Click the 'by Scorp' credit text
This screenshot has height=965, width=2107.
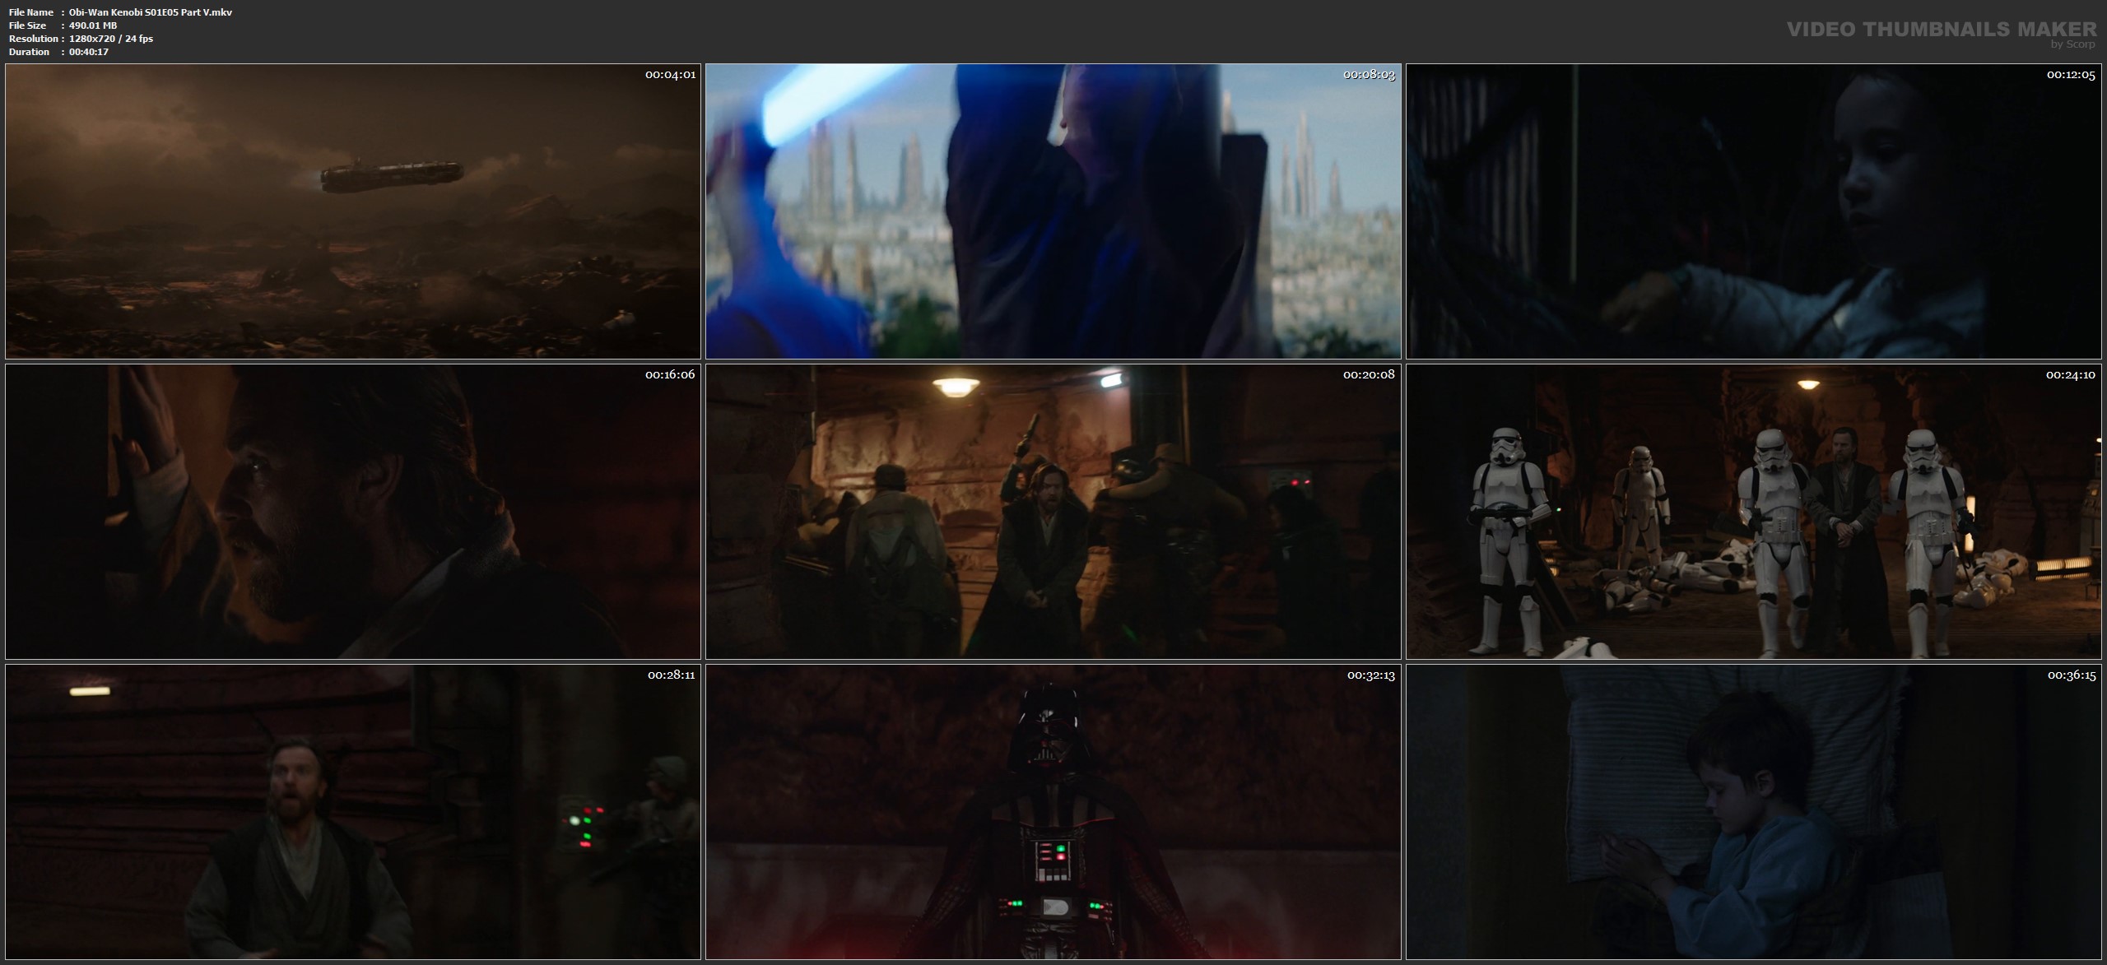[x=2073, y=44]
